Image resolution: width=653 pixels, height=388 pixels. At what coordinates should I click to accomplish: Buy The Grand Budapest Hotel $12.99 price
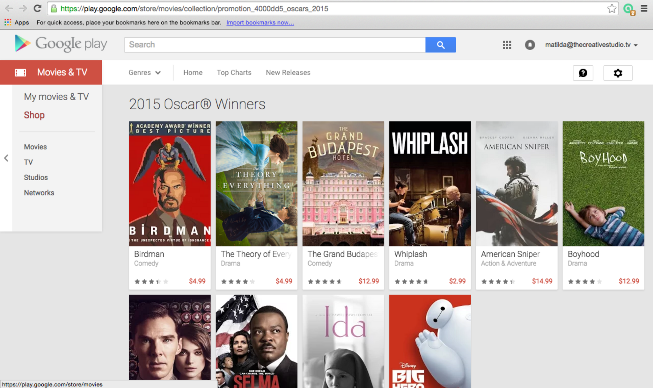tap(369, 281)
